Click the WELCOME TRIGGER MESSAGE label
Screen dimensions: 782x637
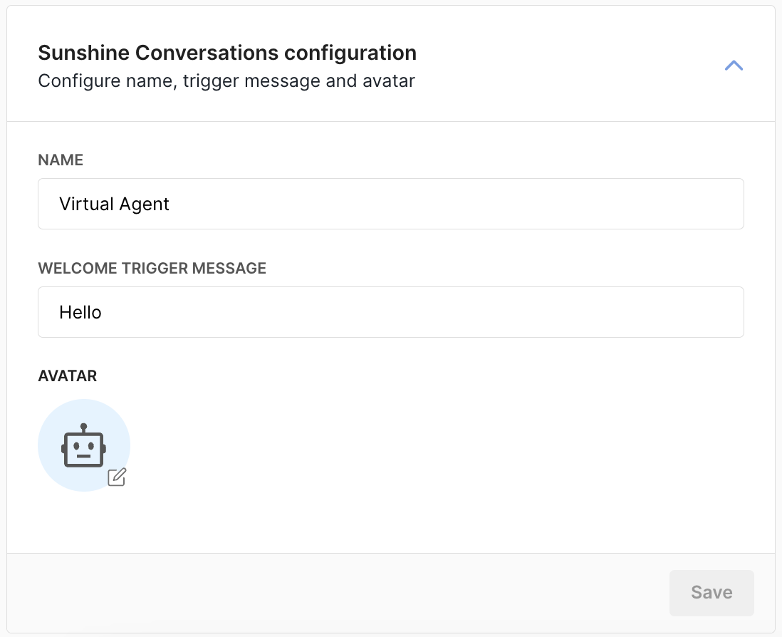point(152,269)
